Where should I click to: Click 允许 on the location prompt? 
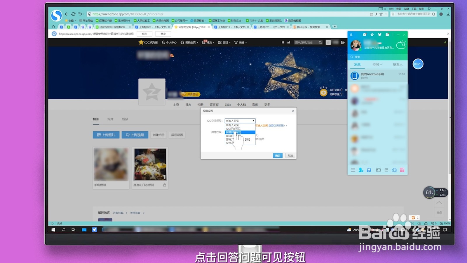(x=144, y=34)
